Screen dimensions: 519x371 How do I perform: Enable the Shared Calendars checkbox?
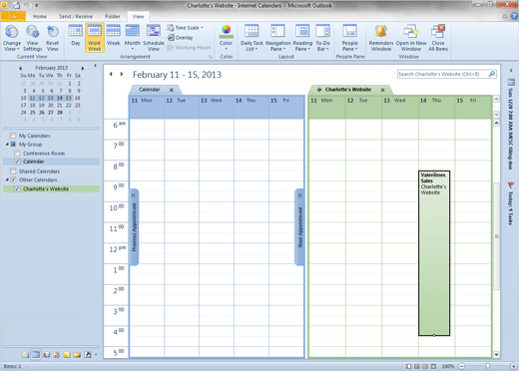(13, 172)
